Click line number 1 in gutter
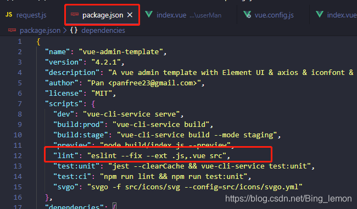 tap(20, 42)
